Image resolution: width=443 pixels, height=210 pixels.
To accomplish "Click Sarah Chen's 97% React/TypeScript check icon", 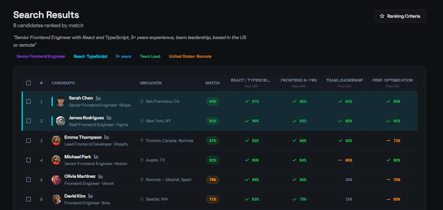I will 246,101.
